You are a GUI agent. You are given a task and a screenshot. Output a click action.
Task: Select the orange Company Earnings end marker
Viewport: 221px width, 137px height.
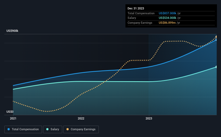(x=216, y=37)
